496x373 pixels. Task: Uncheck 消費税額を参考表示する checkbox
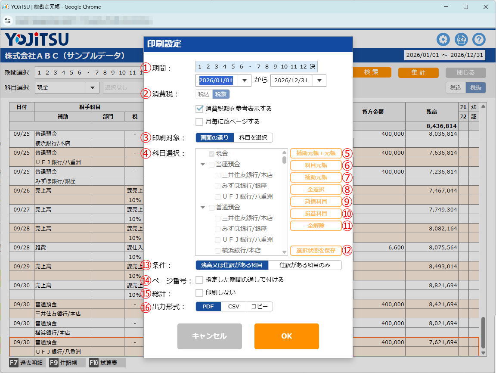click(x=199, y=109)
